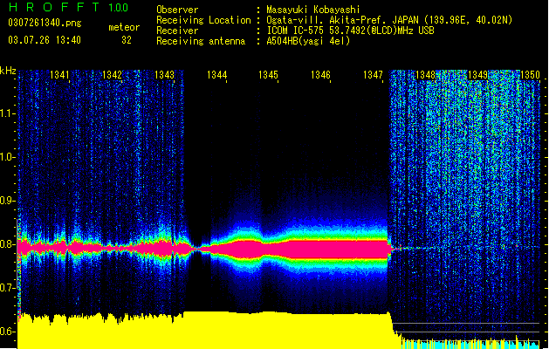
Task: Click the 1.0 kHz frequency tick label
Action: [8, 157]
